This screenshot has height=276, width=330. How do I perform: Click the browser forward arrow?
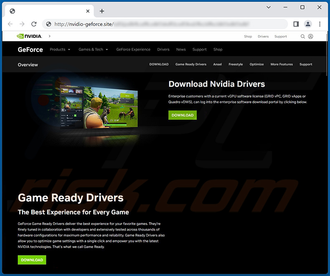(x=22, y=24)
